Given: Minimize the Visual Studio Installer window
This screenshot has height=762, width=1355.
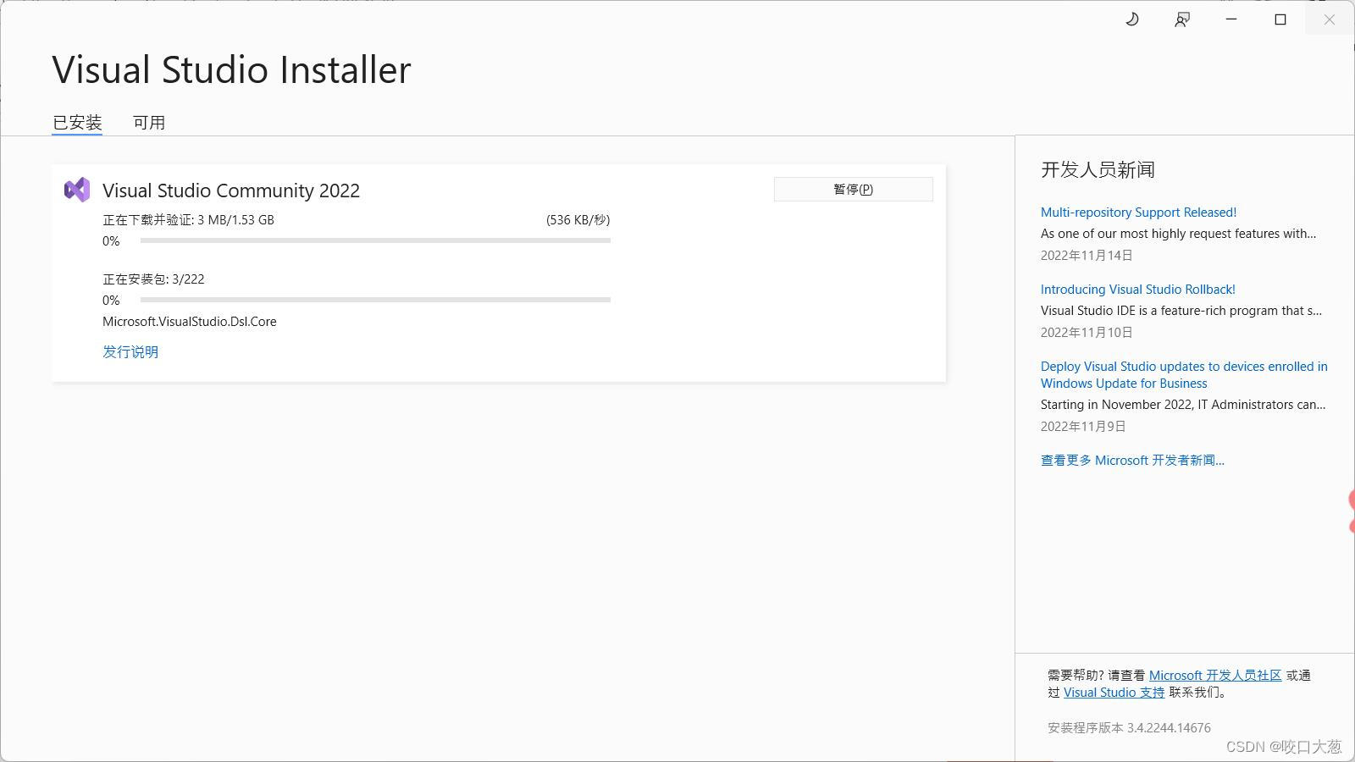Looking at the screenshot, I should 1231,19.
